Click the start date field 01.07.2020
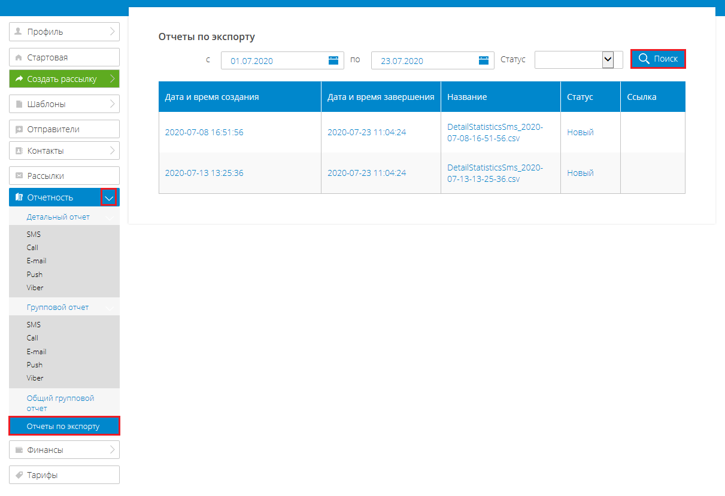Screen dimensions: 725x496 283,60
